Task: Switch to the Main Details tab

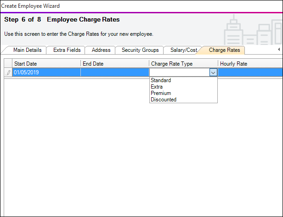Action: (x=27, y=50)
